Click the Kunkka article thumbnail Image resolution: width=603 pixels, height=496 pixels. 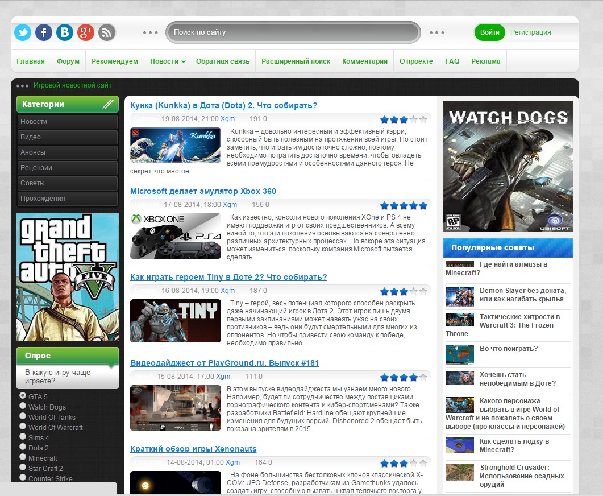[x=176, y=145]
